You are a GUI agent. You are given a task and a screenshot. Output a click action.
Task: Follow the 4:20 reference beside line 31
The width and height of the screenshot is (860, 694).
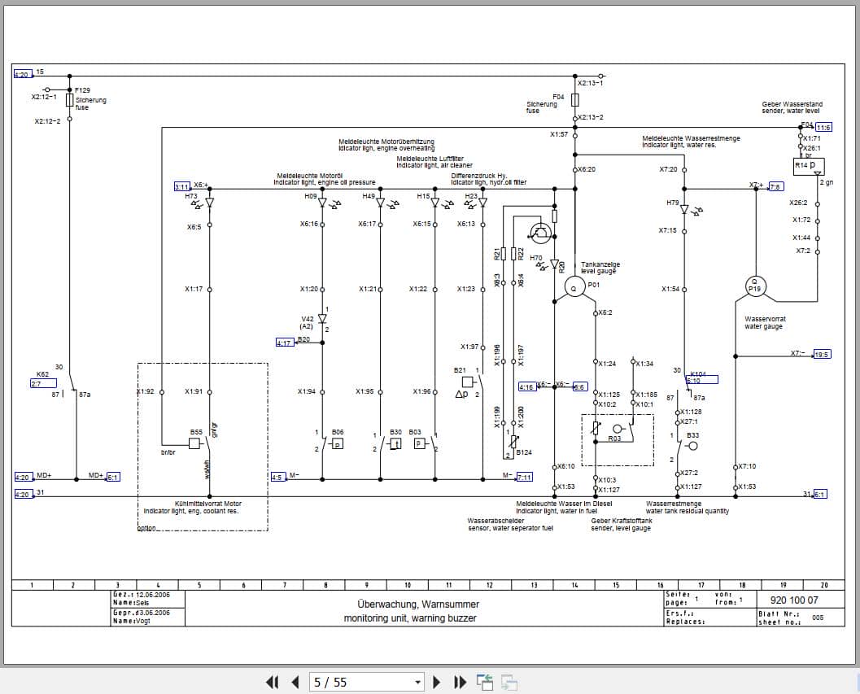[x=23, y=495]
